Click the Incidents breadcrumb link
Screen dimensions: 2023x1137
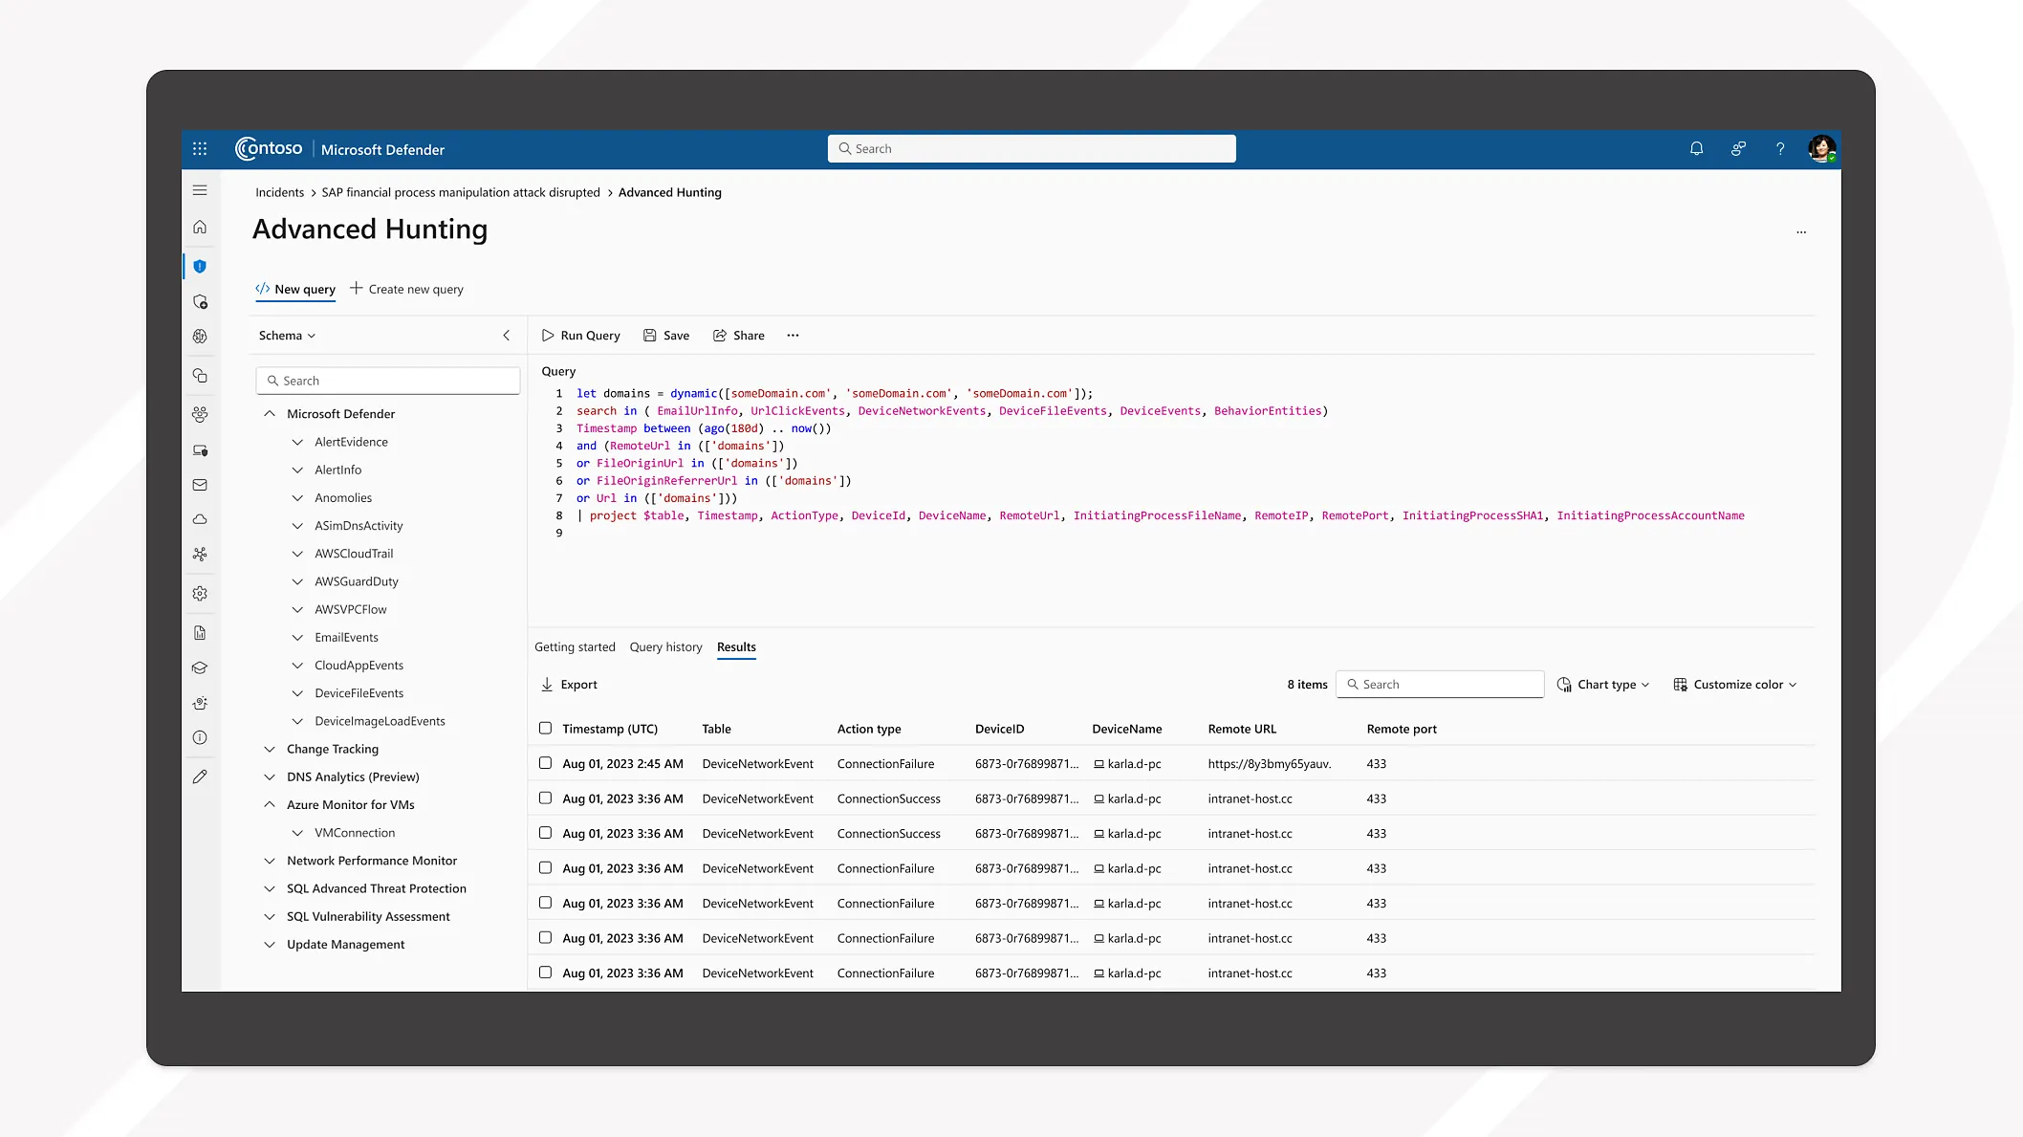click(279, 193)
